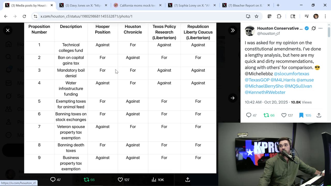Open a new browser tab
Screen dimensions: 331x186
278,5
